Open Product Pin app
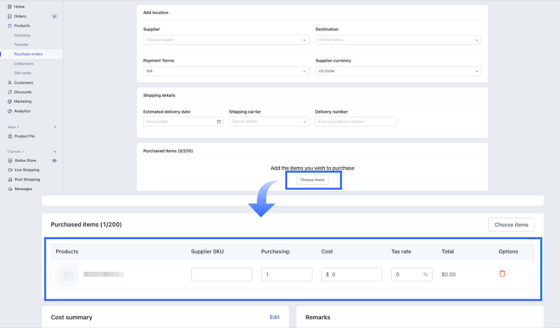 (x=24, y=137)
